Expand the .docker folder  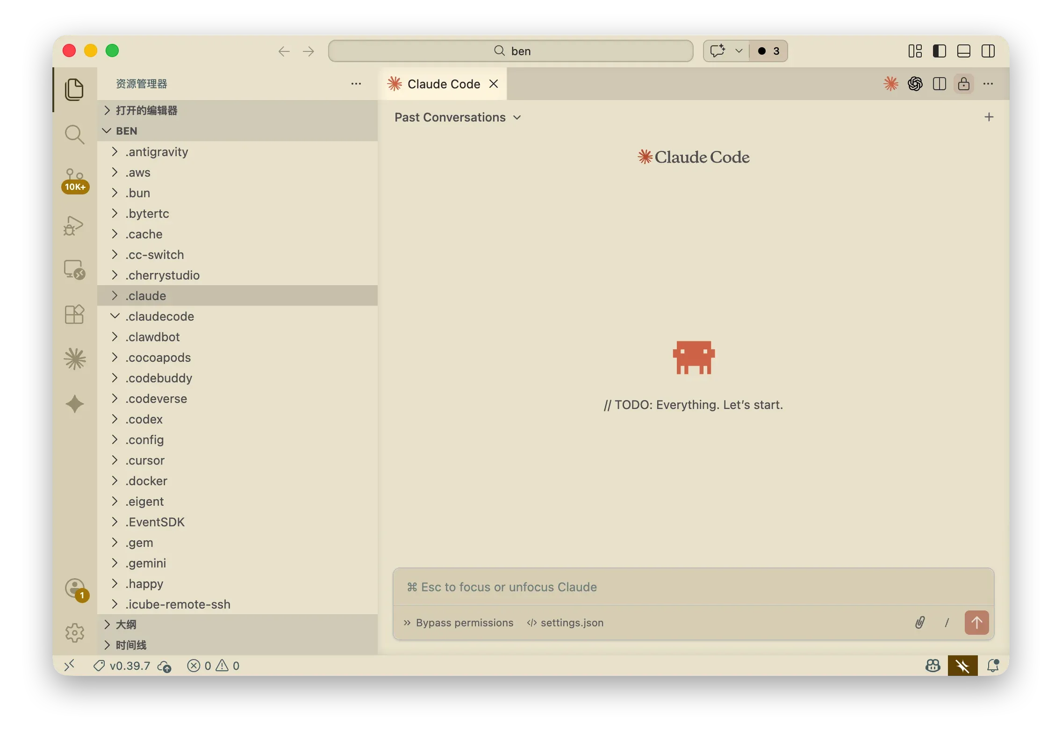(237, 481)
